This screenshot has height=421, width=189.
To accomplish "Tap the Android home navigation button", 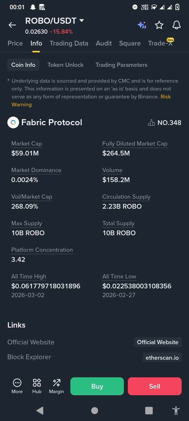I will [94, 410].
